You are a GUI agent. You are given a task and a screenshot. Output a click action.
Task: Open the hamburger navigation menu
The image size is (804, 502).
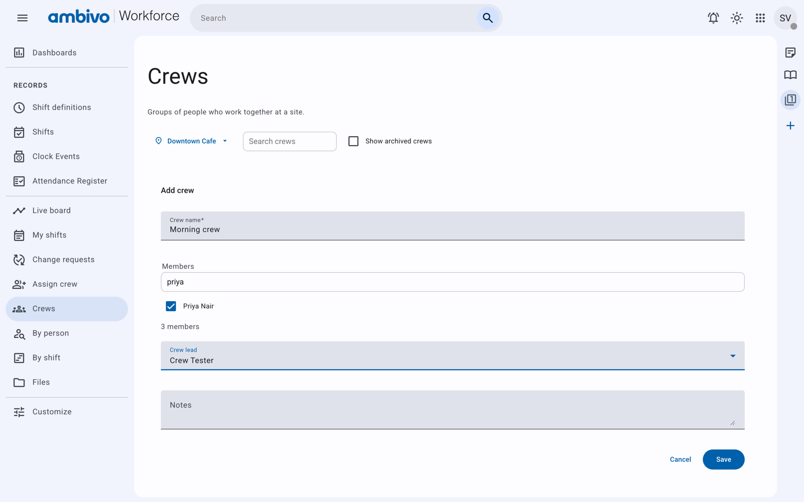point(22,18)
